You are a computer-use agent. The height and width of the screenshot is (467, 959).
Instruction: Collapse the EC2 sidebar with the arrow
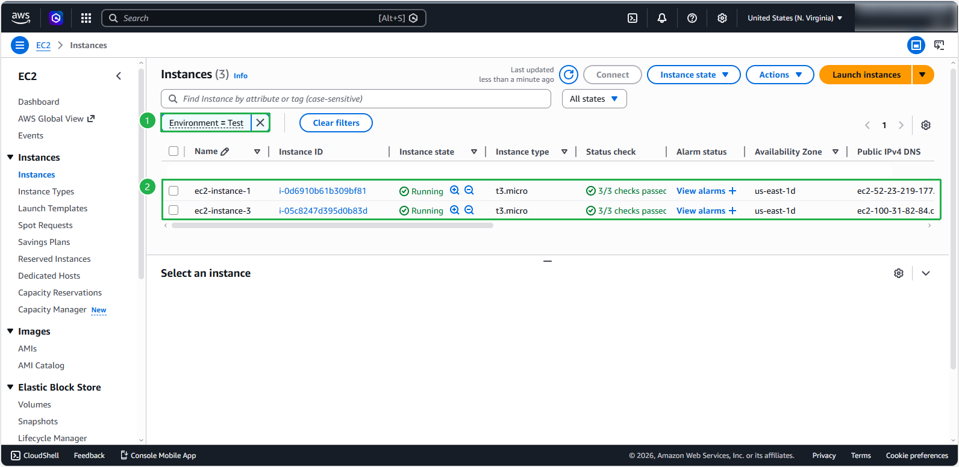point(119,76)
